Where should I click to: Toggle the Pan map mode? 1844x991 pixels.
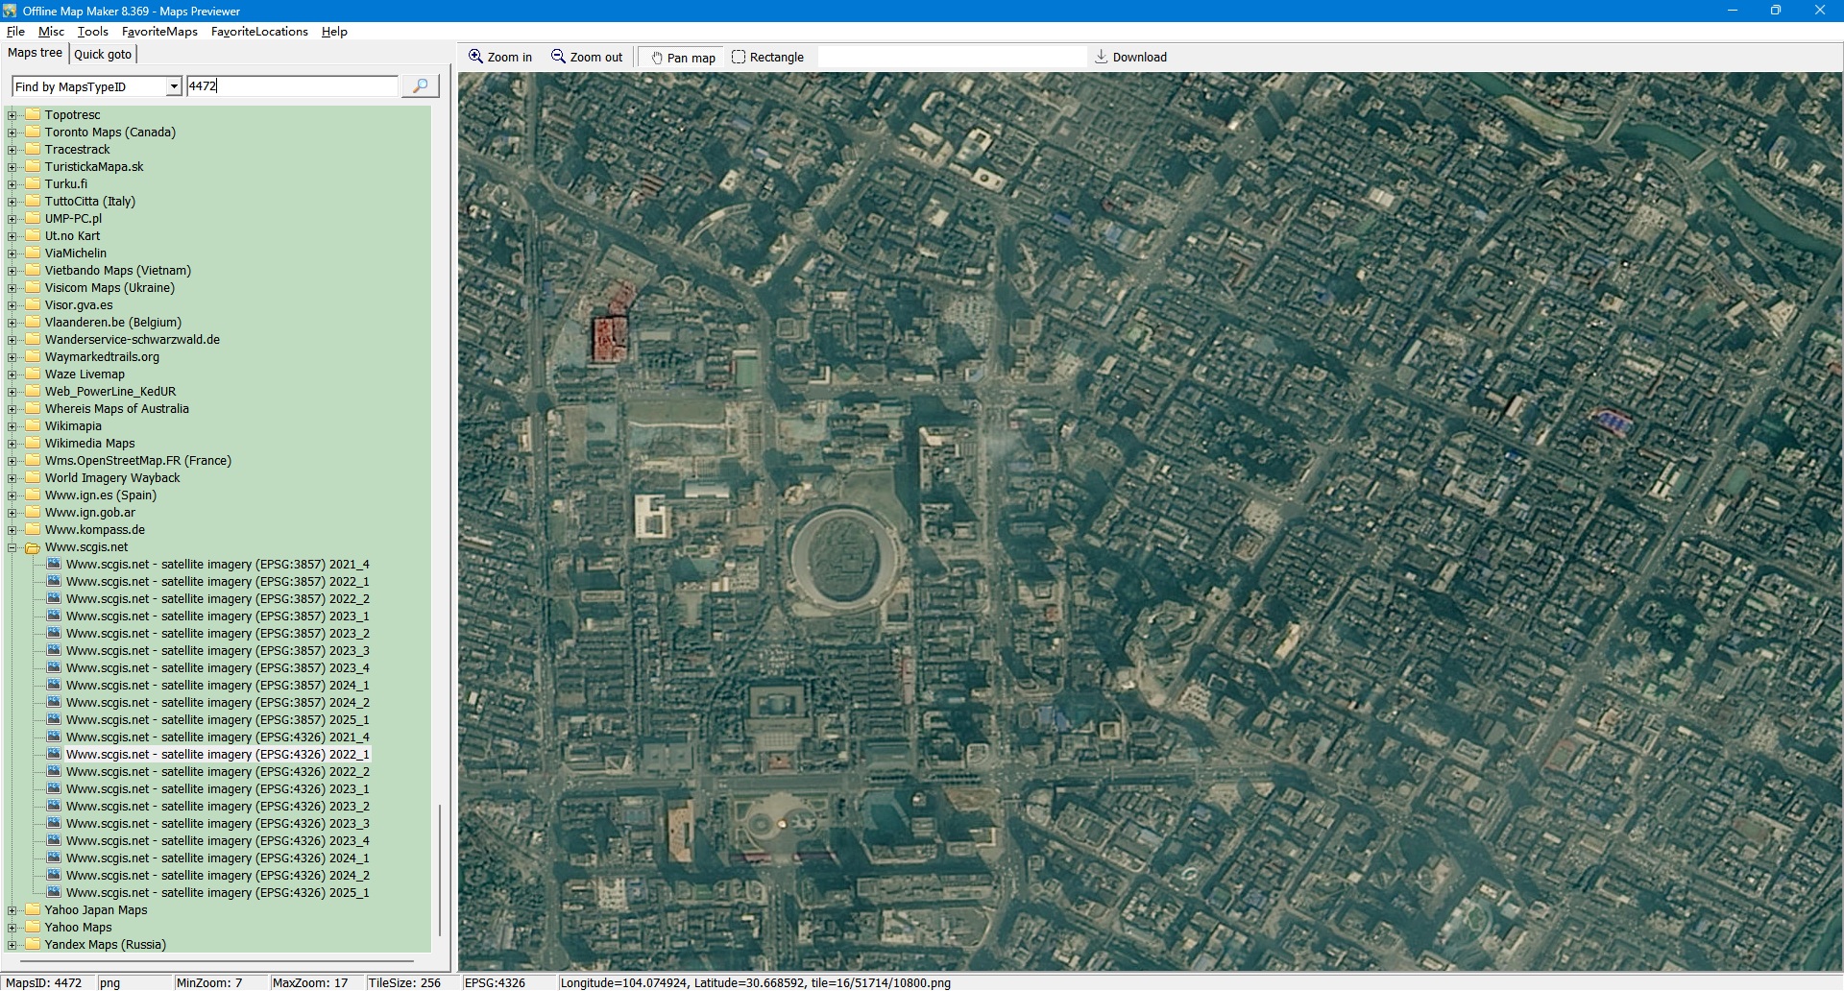click(x=683, y=58)
